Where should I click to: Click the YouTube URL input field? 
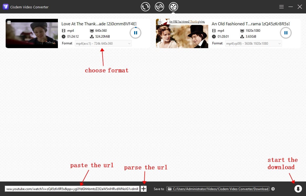click(x=72, y=189)
